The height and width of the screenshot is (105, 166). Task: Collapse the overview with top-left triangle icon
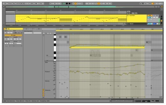click(4, 7)
